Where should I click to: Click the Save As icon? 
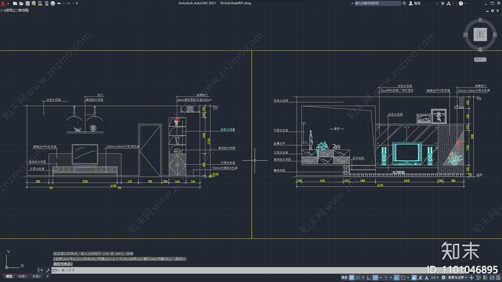tap(34, 3)
